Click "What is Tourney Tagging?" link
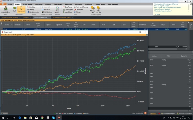 [x=162, y=9]
